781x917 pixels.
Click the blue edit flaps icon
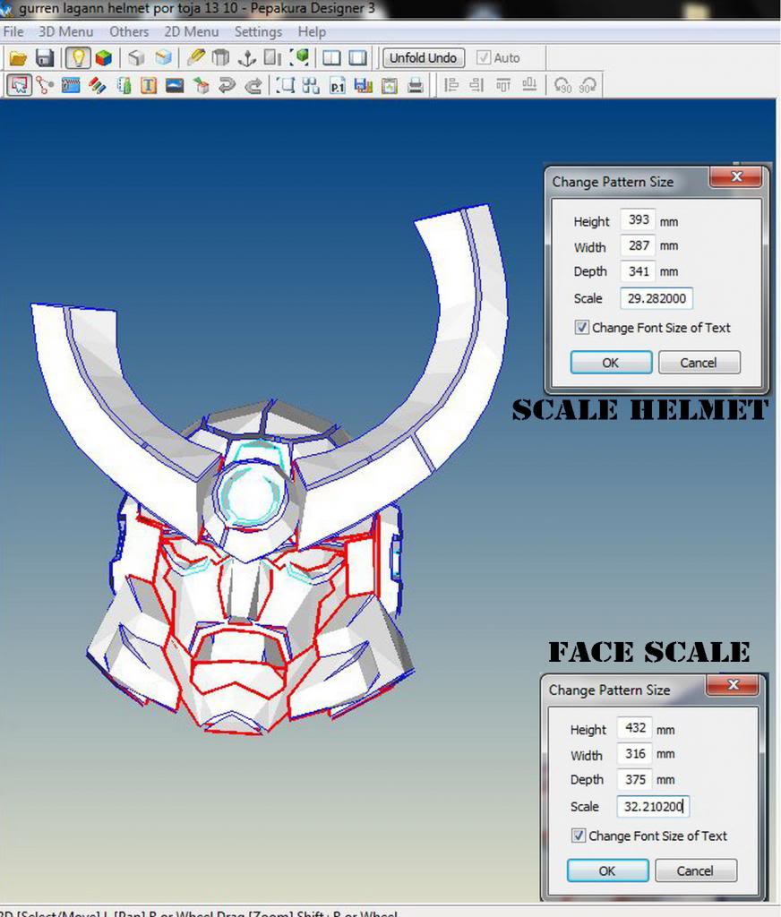click(x=70, y=85)
